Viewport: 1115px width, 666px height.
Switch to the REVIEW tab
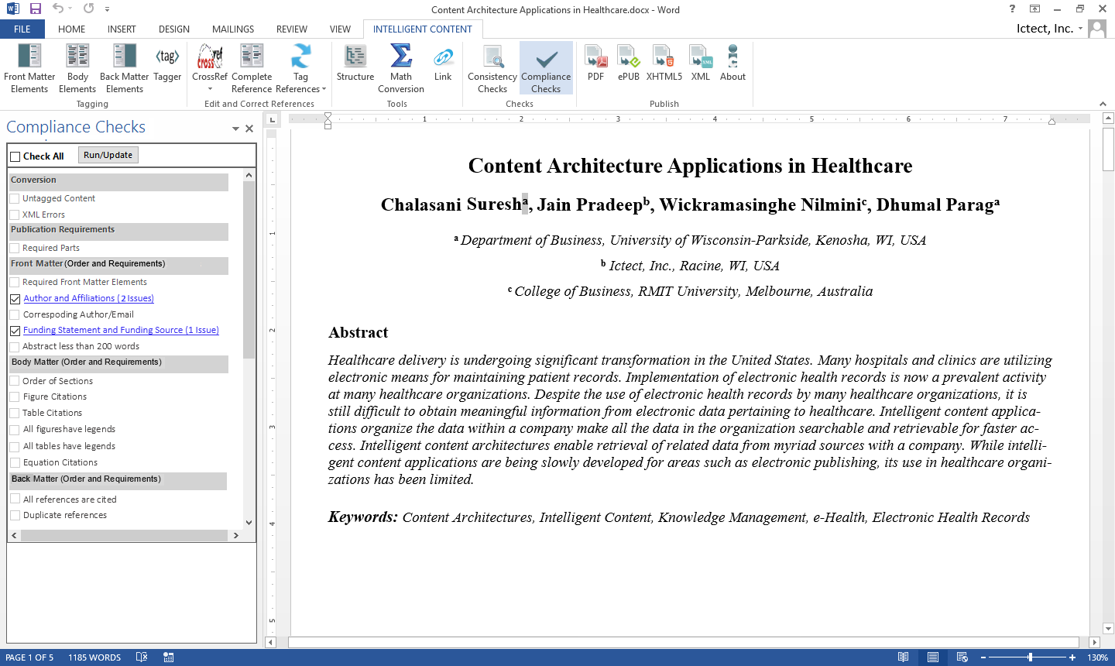click(x=292, y=29)
